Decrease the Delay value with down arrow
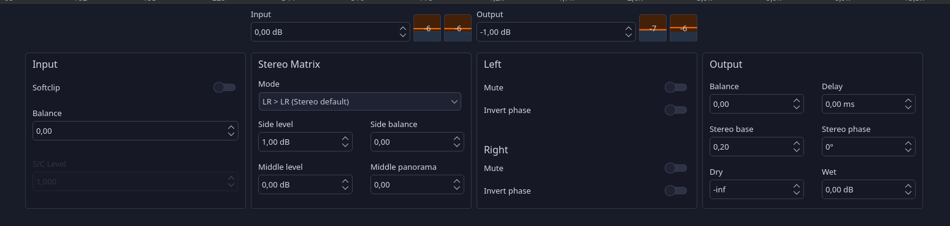 tap(909, 108)
